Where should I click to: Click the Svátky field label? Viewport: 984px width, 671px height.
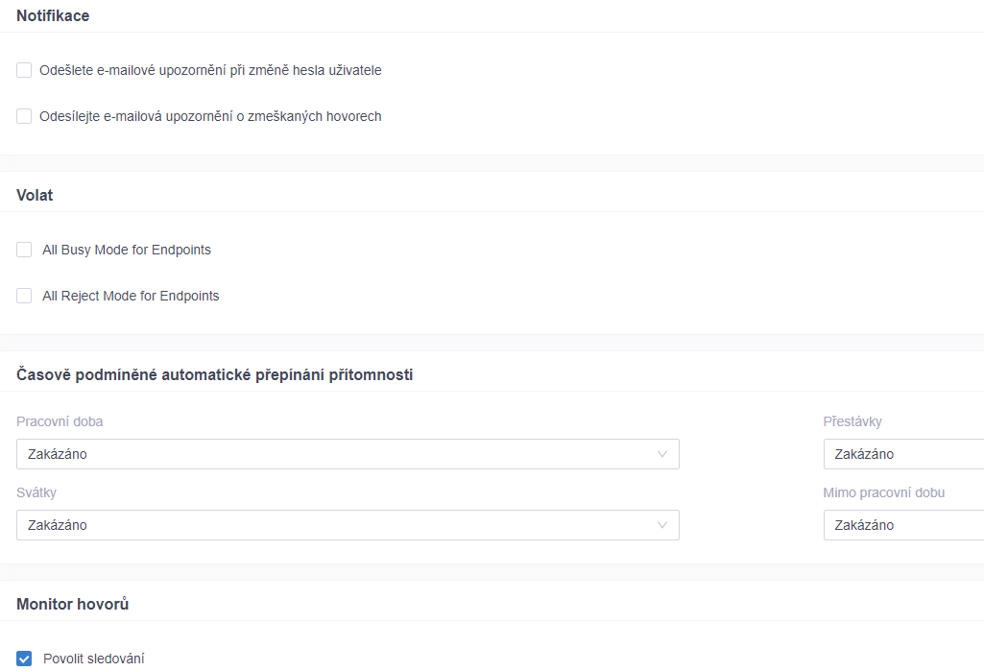[36, 492]
